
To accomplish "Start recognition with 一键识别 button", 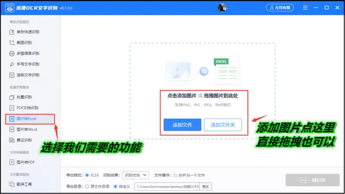I will click(313, 180).
